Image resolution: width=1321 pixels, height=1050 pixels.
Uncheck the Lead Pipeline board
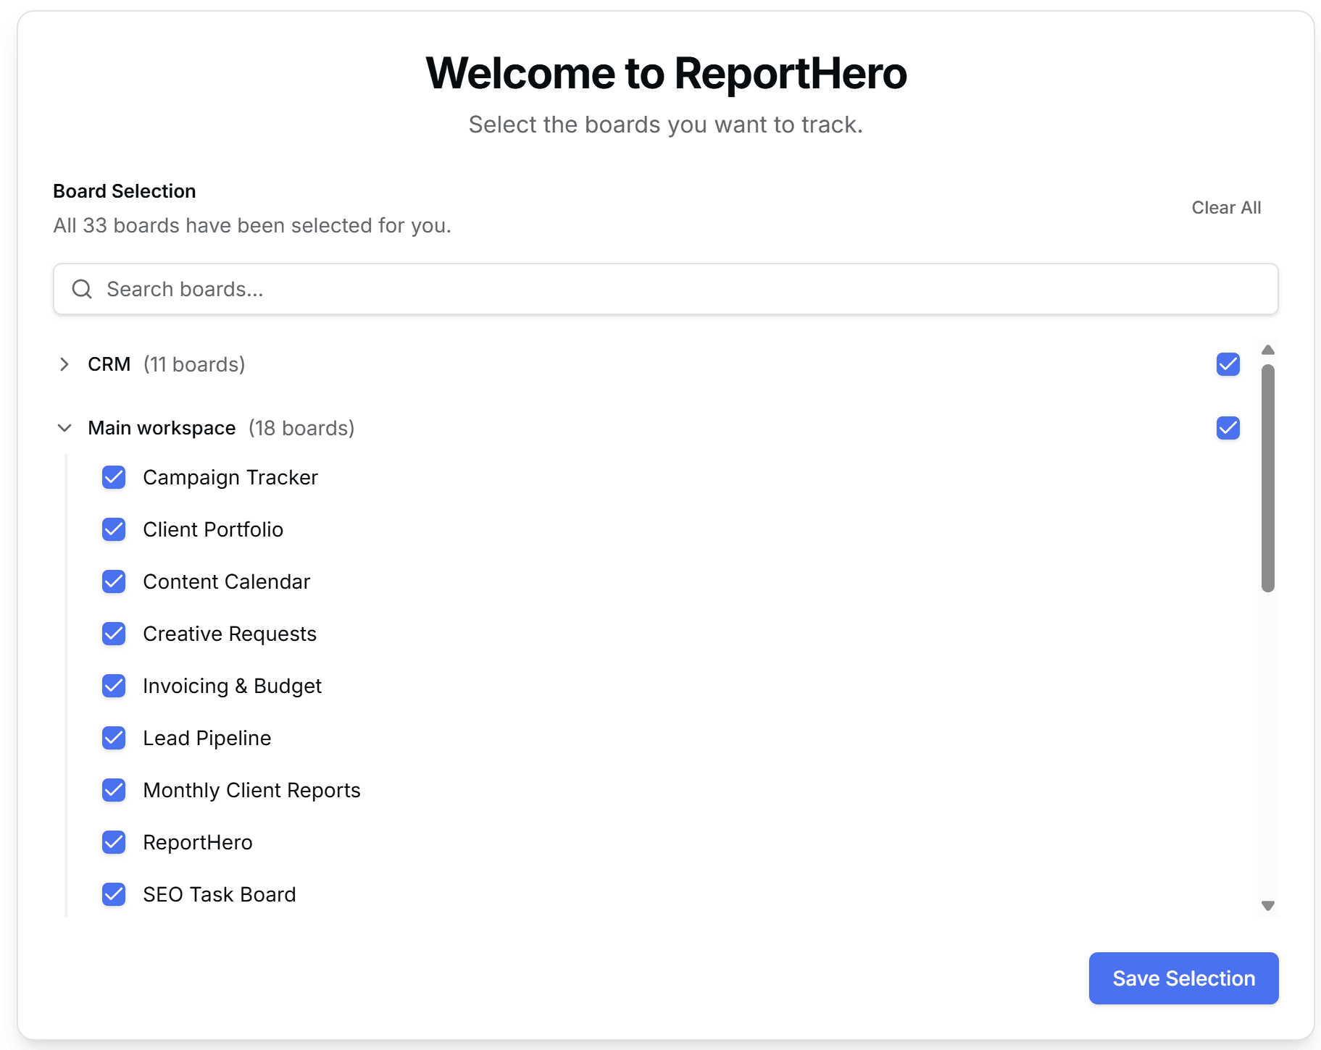pyautogui.click(x=114, y=738)
